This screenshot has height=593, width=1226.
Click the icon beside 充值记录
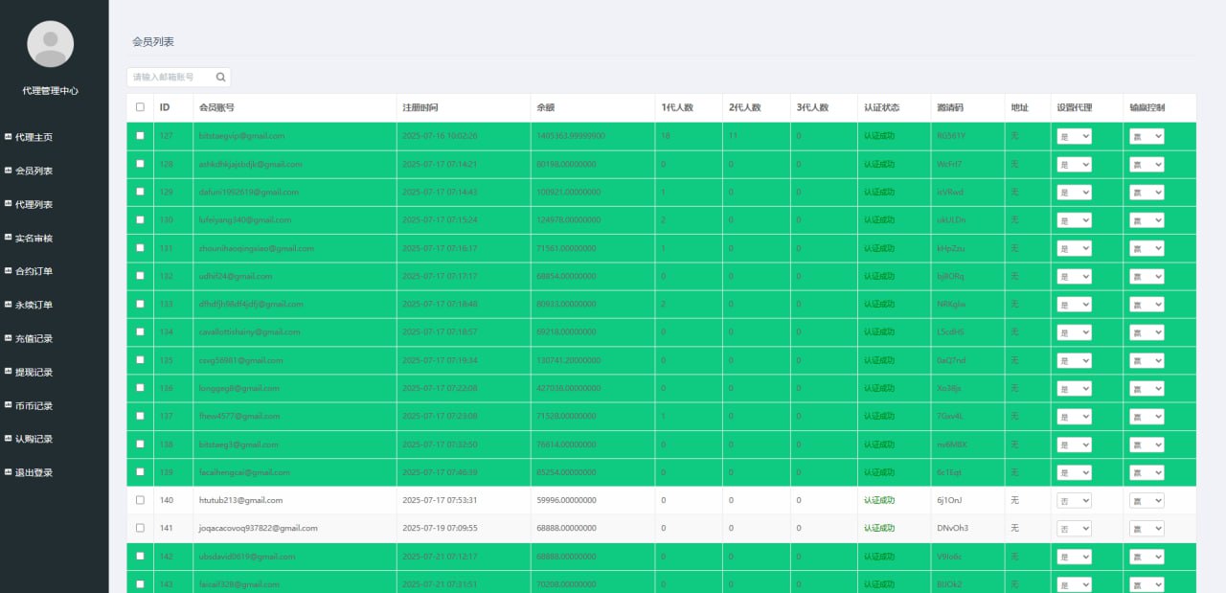coord(9,338)
